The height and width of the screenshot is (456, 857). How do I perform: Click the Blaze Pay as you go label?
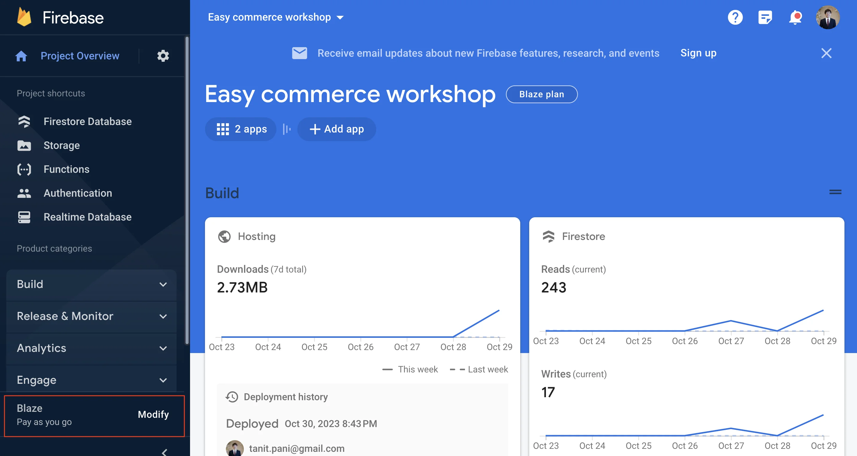pyautogui.click(x=44, y=415)
